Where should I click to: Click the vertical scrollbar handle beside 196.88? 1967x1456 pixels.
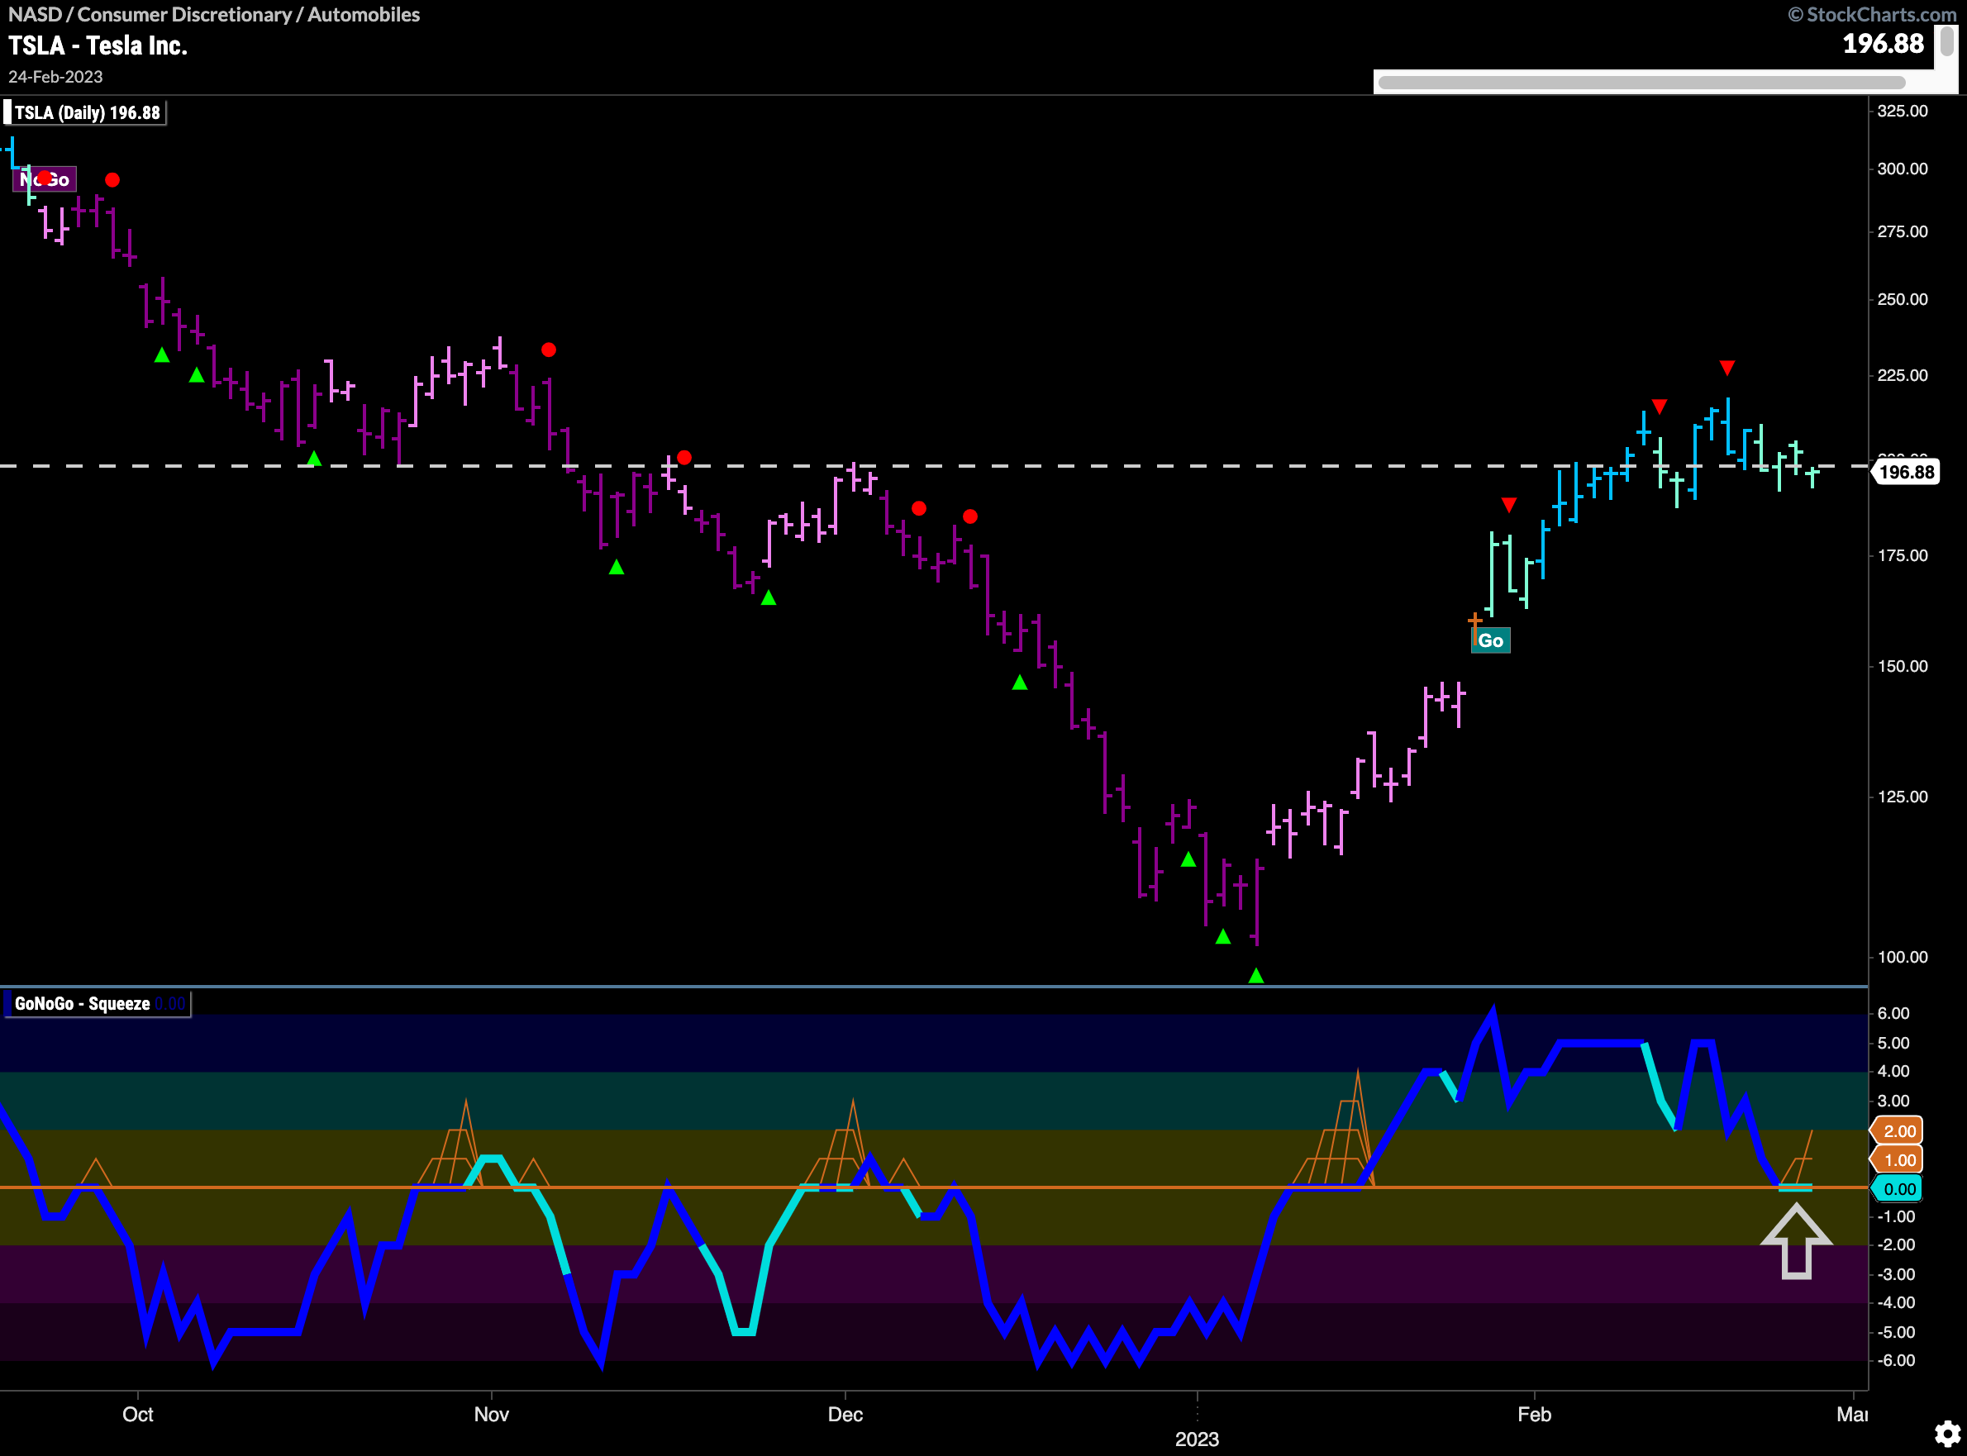[1946, 41]
